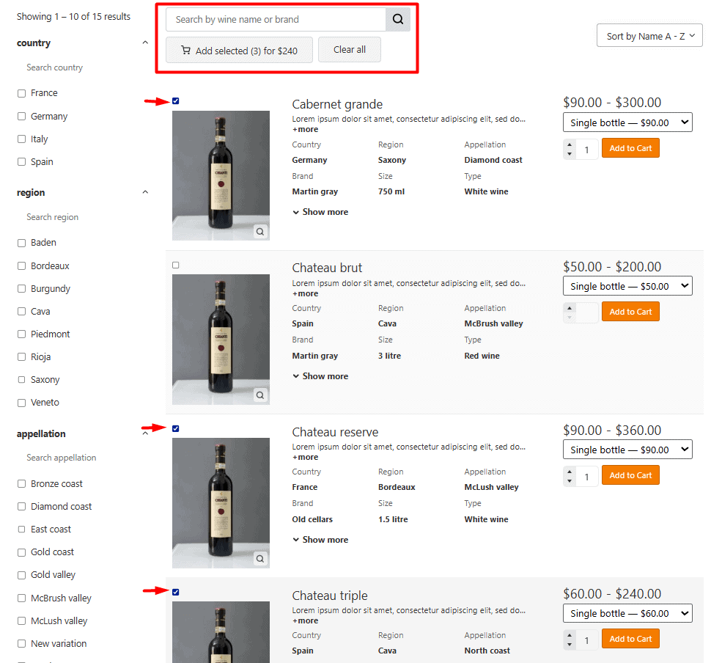Open the Sort by Name A-Z dropdown

coord(649,34)
